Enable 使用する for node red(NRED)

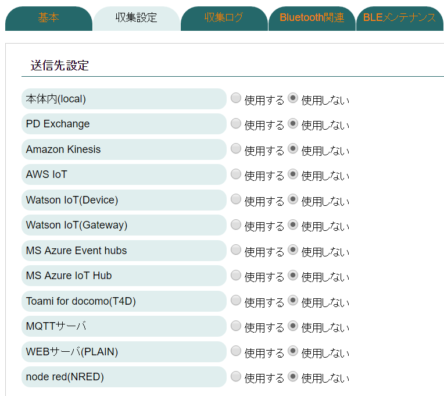click(236, 376)
